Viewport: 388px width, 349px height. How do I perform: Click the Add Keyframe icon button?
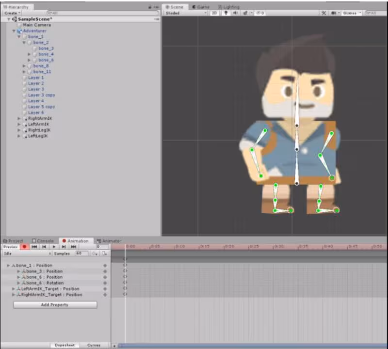coord(95,254)
